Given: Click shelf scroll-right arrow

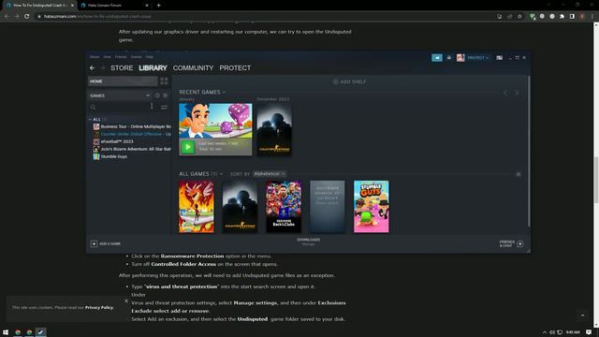Looking at the screenshot, I should click(517, 93).
